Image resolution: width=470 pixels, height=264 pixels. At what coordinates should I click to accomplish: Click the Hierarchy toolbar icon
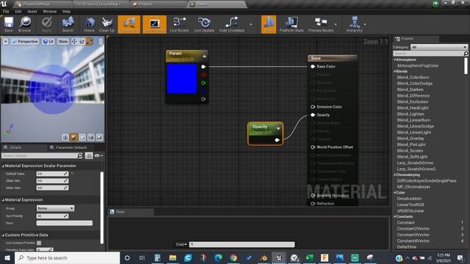354,24
